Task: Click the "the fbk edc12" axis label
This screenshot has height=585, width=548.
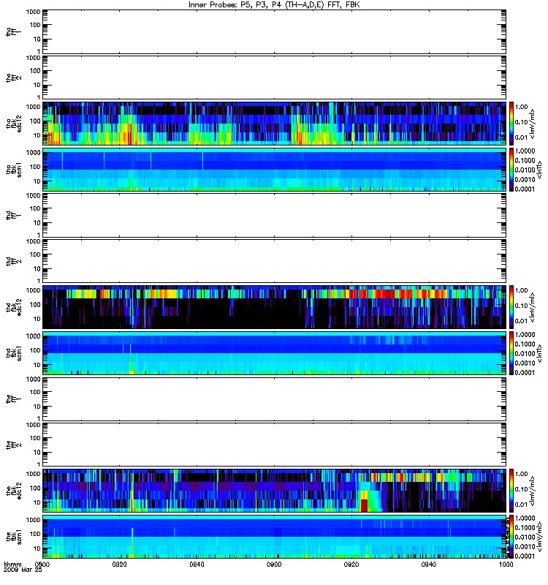Action: click(14, 491)
